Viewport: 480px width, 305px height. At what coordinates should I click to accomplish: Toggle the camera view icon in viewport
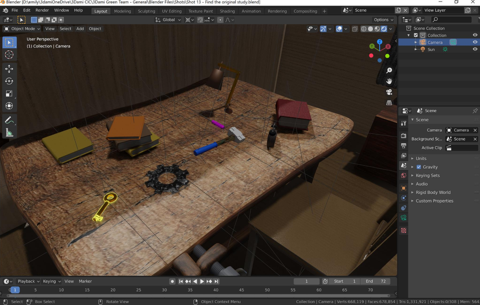[x=389, y=92]
